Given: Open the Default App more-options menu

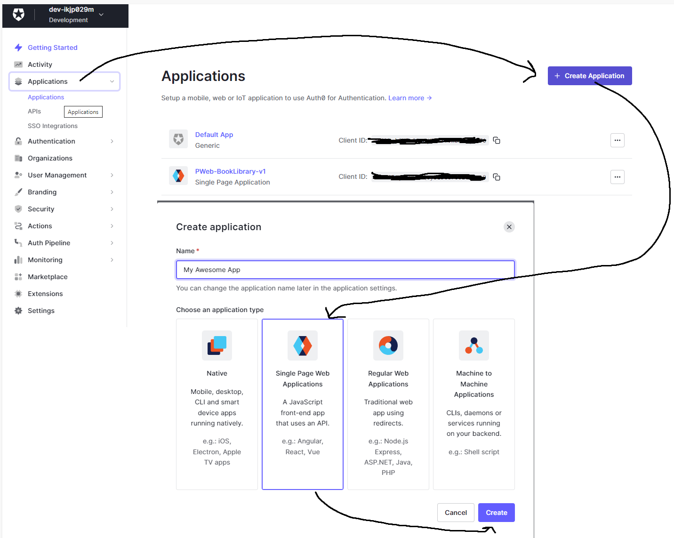Looking at the screenshot, I should coord(617,140).
